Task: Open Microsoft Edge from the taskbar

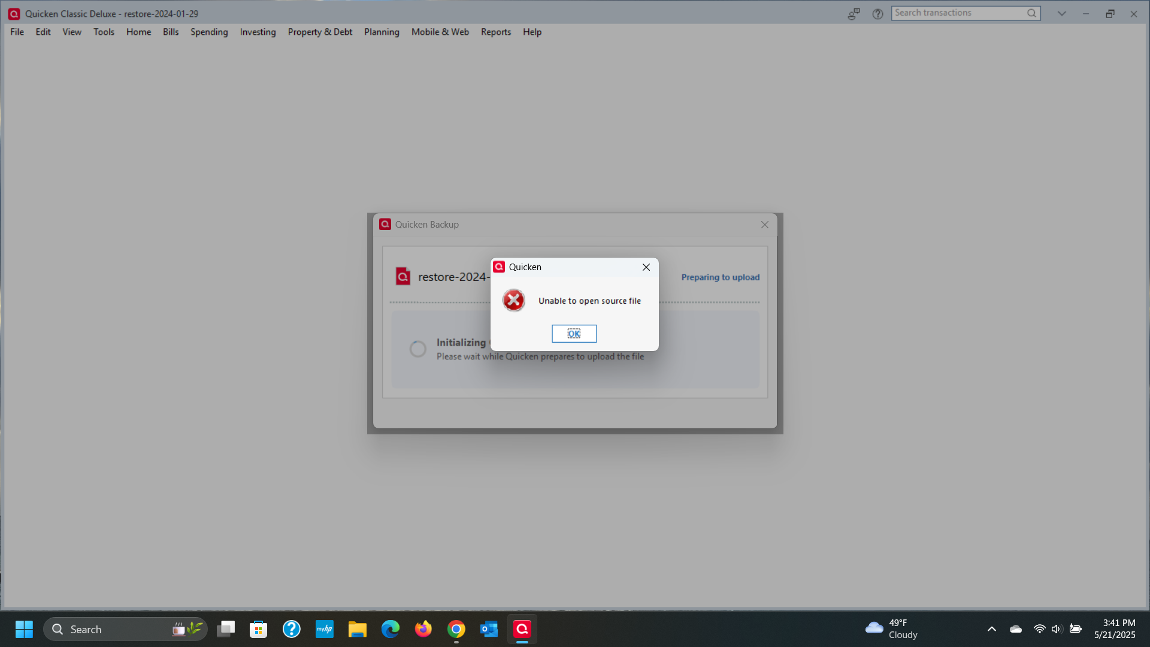Action: [x=391, y=629]
